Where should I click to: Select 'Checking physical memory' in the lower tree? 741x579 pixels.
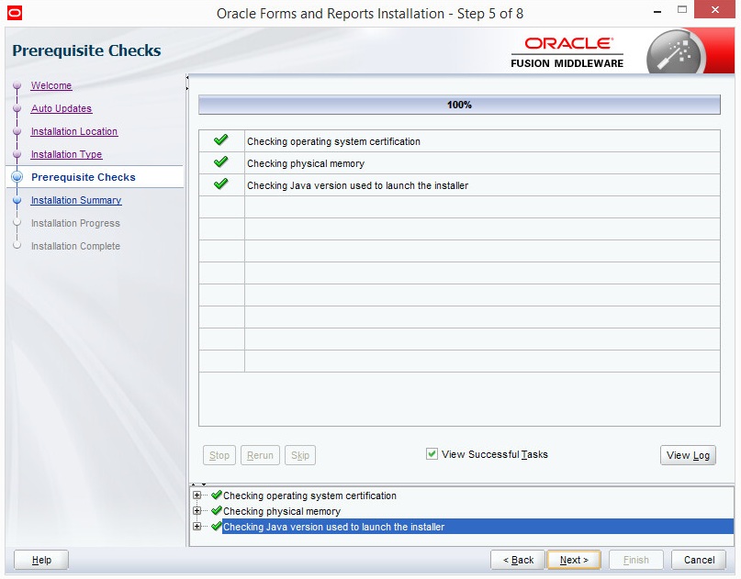point(282,511)
